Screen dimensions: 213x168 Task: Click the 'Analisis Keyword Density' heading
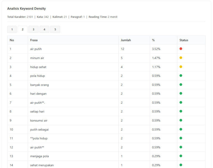(x=26, y=9)
